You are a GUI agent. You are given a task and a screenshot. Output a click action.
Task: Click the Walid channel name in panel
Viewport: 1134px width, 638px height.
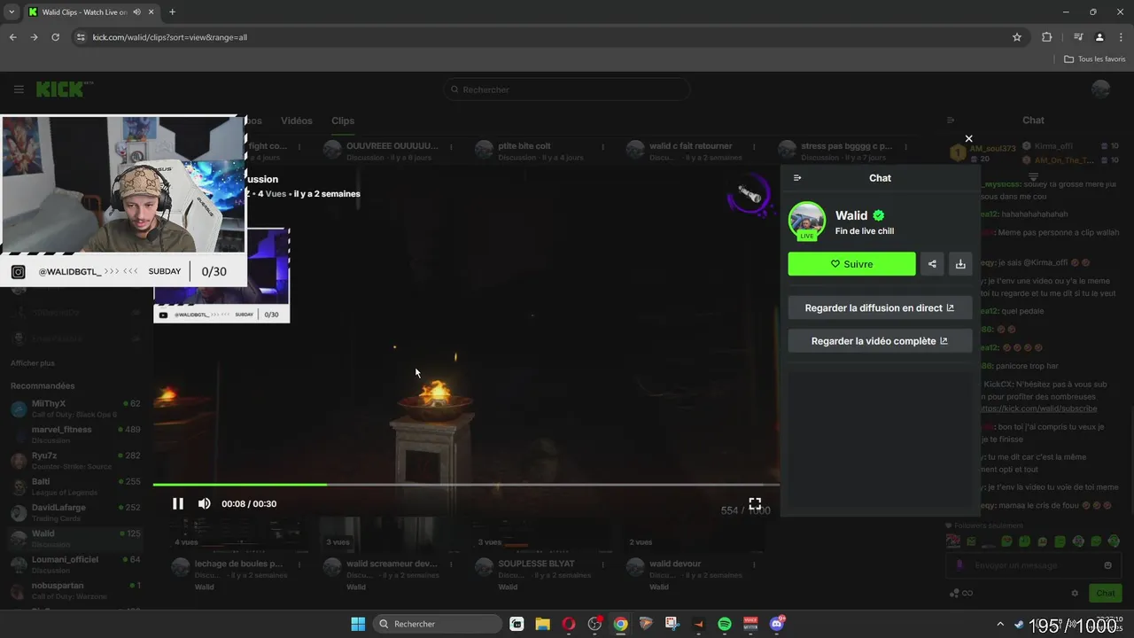[x=851, y=215]
